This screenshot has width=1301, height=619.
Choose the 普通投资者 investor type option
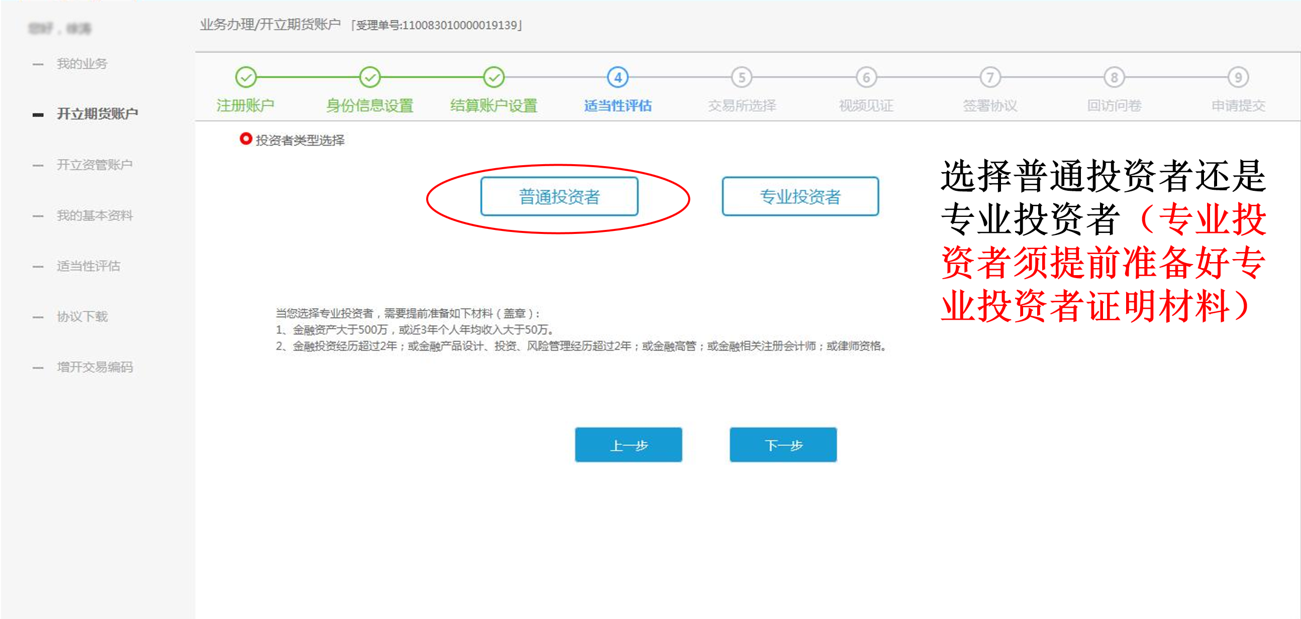click(559, 196)
